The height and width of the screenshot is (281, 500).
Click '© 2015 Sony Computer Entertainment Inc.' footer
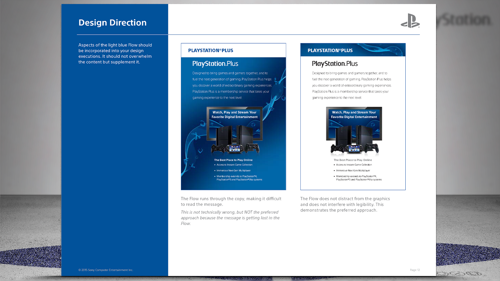pos(106,270)
